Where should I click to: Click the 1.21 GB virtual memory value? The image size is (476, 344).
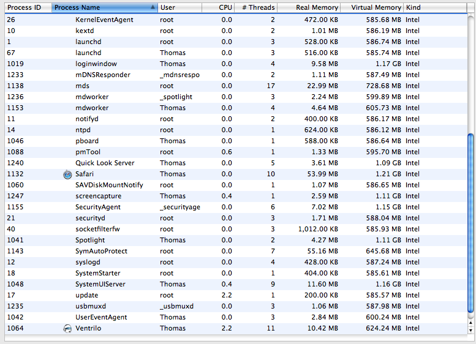click(x=388, y=174)
